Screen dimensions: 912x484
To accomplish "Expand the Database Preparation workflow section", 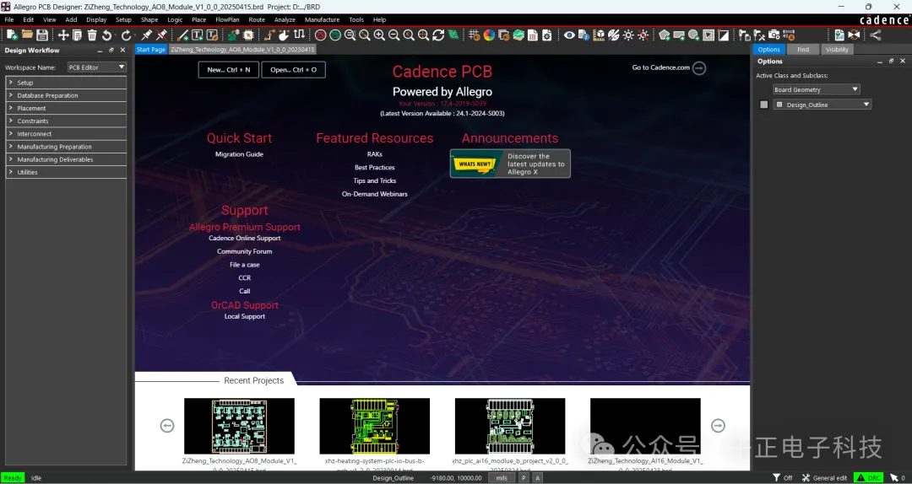I will 66,95.
